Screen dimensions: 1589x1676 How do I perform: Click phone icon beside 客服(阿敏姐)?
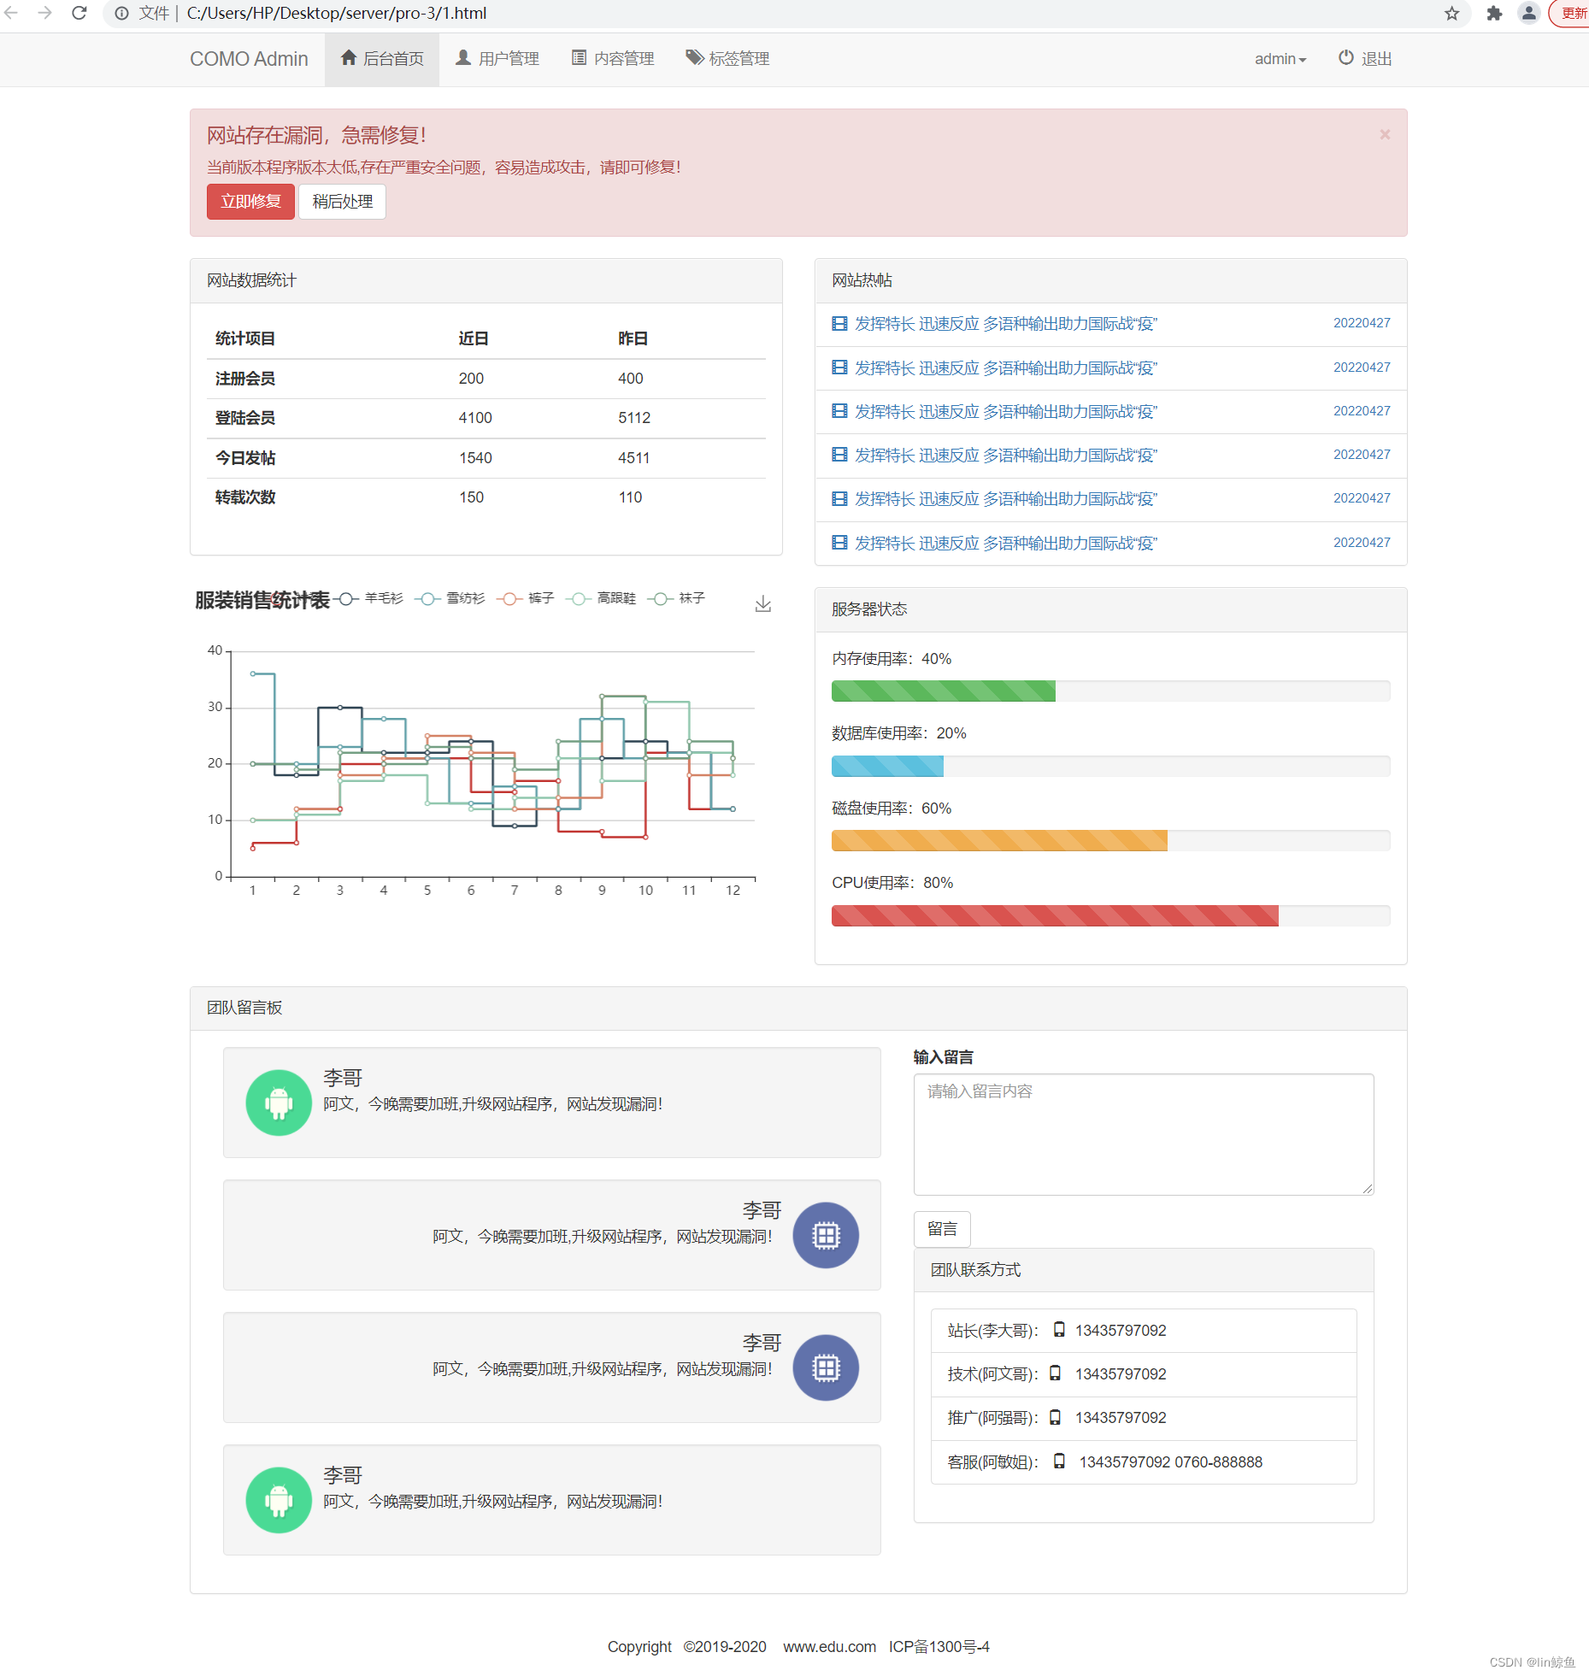tap(1059, 1461)
